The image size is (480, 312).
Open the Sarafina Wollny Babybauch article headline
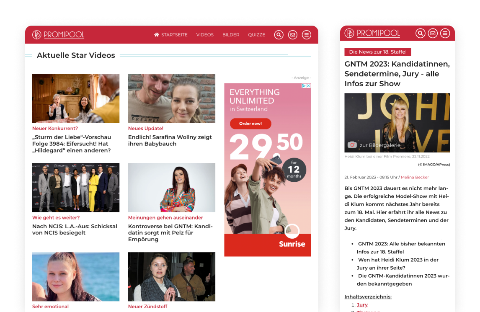click(x=170, y=140)
